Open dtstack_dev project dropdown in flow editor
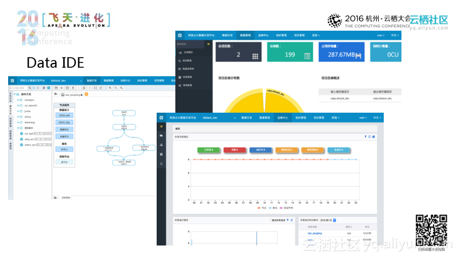The width and height of the screenshot is (458, 257). click(x=66, y=81)
